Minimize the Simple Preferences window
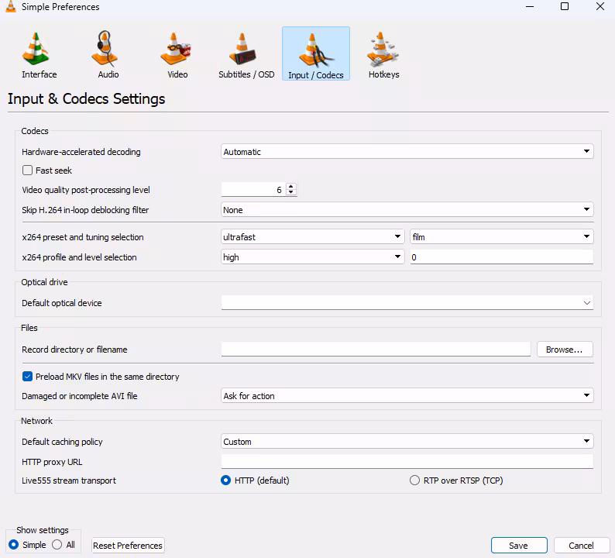Screen dimensions: 615x558 coord(530,6)
